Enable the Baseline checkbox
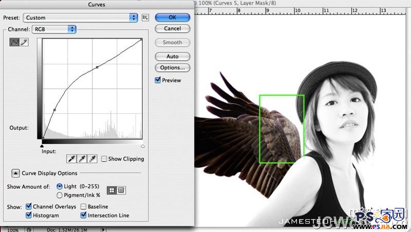The height and width of the screenshot is (232, 411). click(x=83, y=207)
